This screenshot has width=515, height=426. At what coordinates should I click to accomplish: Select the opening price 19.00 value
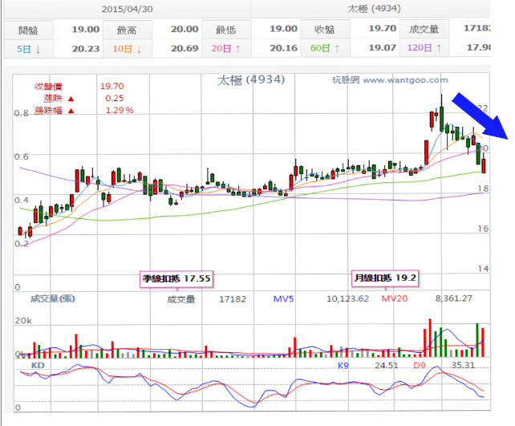(85, 30)
